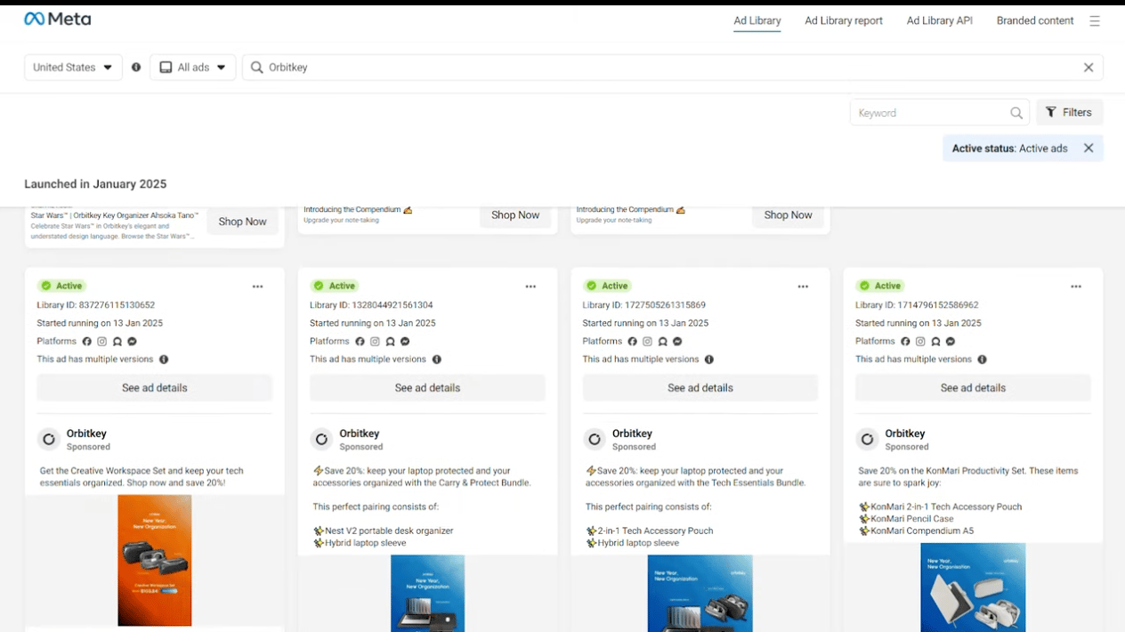Screen dimensions: 1125x632
Task: Click Facebook platform icon on ad 837276115130652
Action: point(87,342)
